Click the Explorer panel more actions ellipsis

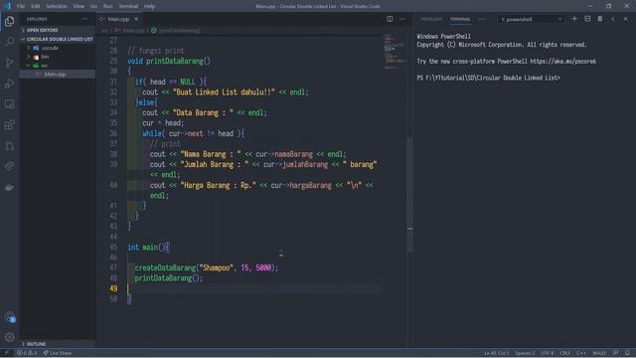coord(83,19)
